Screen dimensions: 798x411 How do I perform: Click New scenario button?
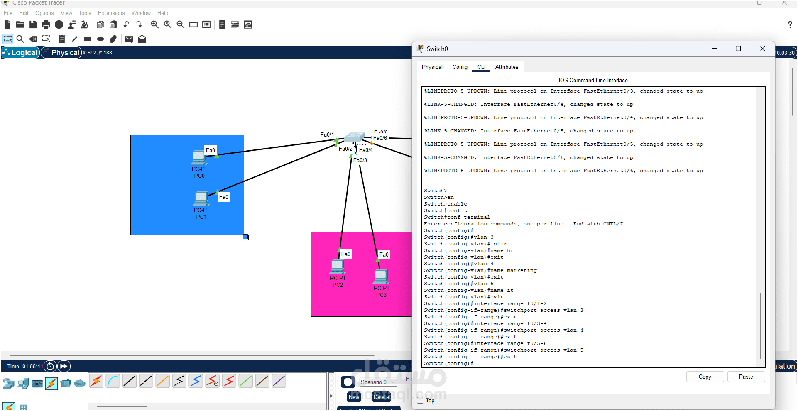[x=354, y=397]
